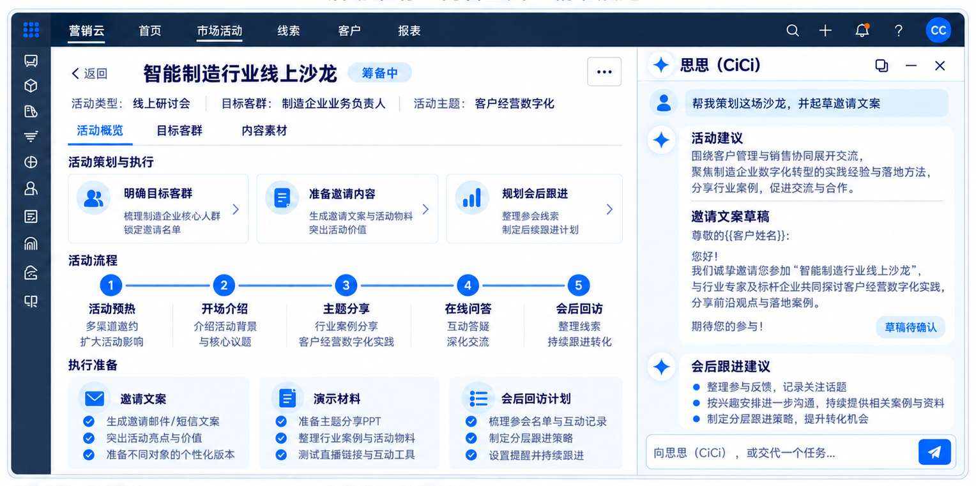Viewport: 976px width, 486px height.
Task: Select the 活动概览 tab
Action: [100, 130]
